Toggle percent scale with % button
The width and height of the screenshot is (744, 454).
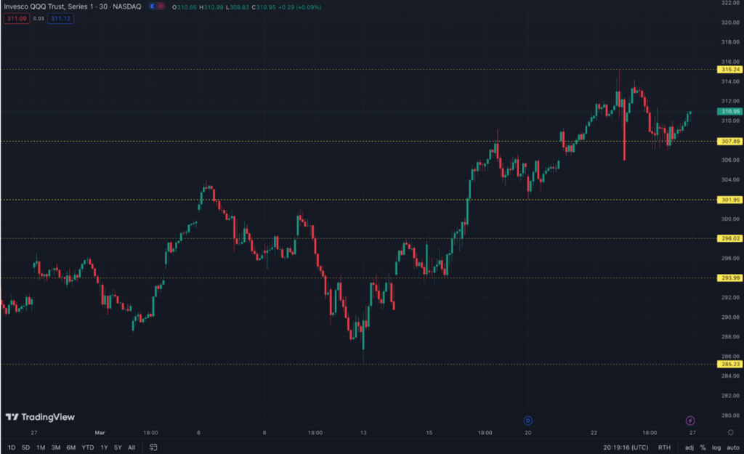(x=703, y=447)
